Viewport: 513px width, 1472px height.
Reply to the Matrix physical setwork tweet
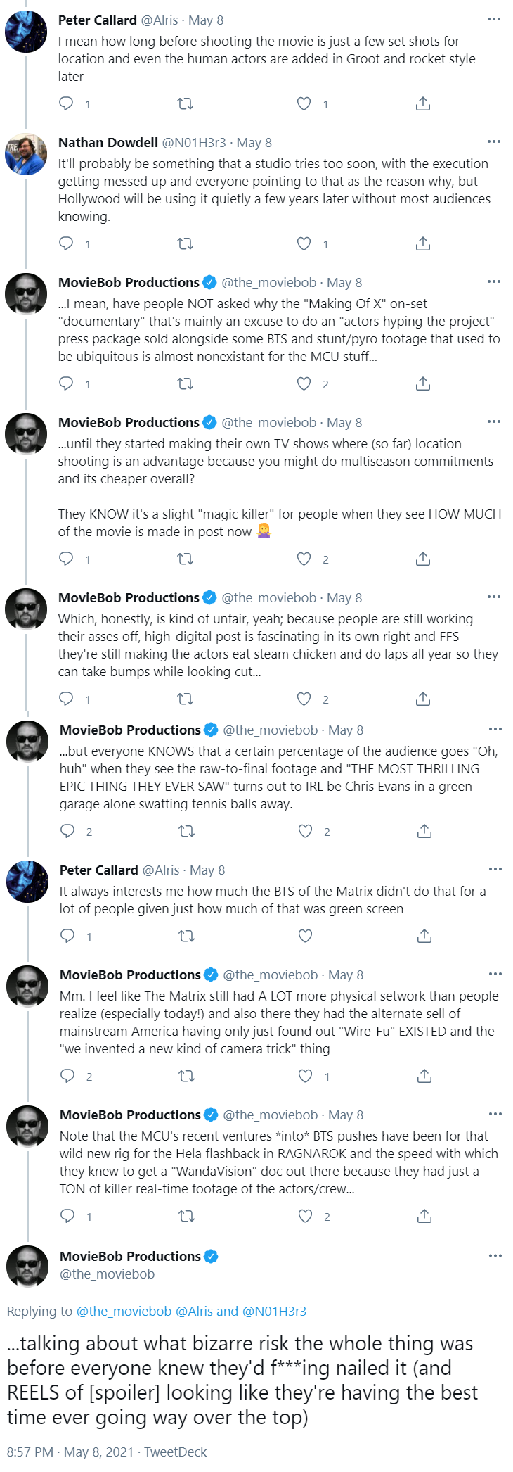[67, 1076]
